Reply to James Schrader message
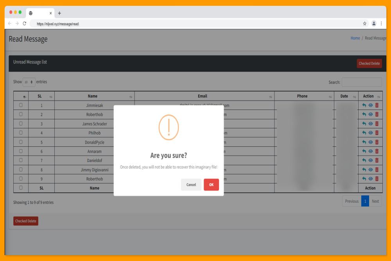The width and height of the screenshot is (391, 261). (364, 124)
